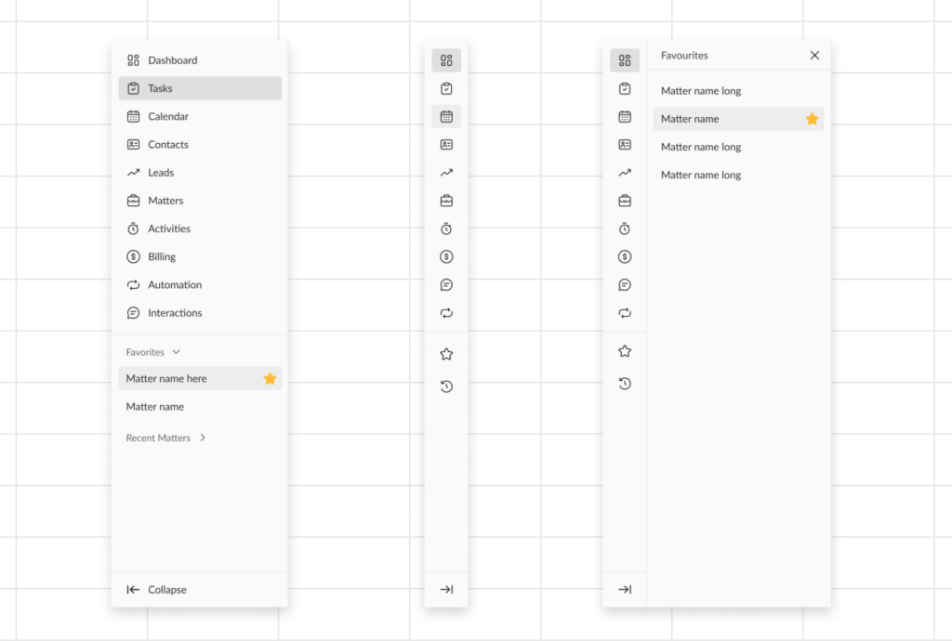Close the Favourites panel

tap(814, 56)
